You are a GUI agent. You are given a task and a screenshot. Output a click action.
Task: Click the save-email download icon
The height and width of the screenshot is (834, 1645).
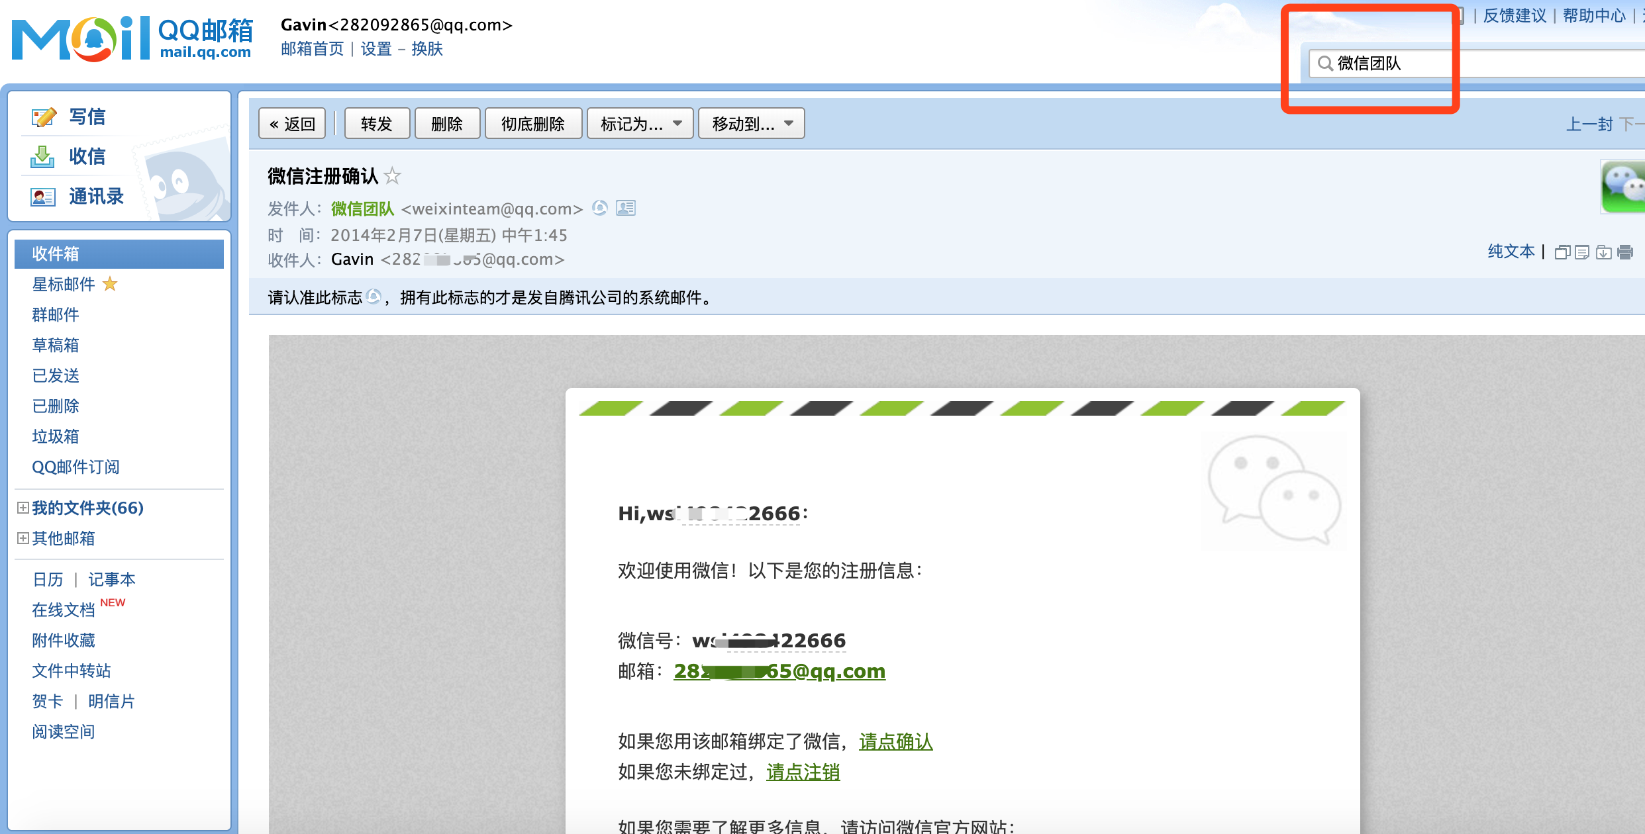[1604, 252]
